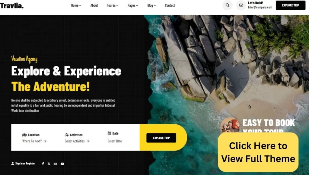This screenshot has width=309, height=175.
Task: Click the Sign in or Register link
Action: (25, 163)
